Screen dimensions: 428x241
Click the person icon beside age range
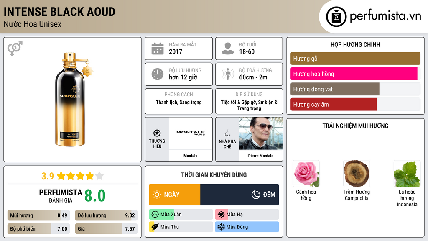[228, 49]
